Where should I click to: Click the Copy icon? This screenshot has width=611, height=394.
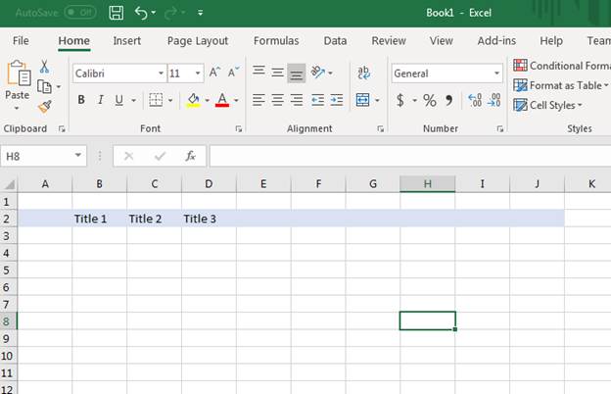44,86
